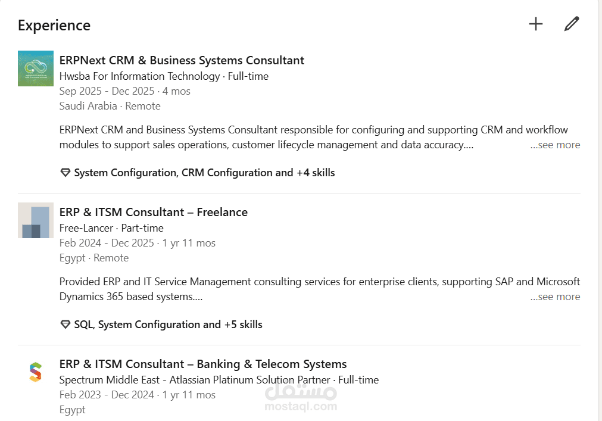602x421 pixels.
Task: Click the Free-Lancer placeholder company logo
Action: (36, 220)
